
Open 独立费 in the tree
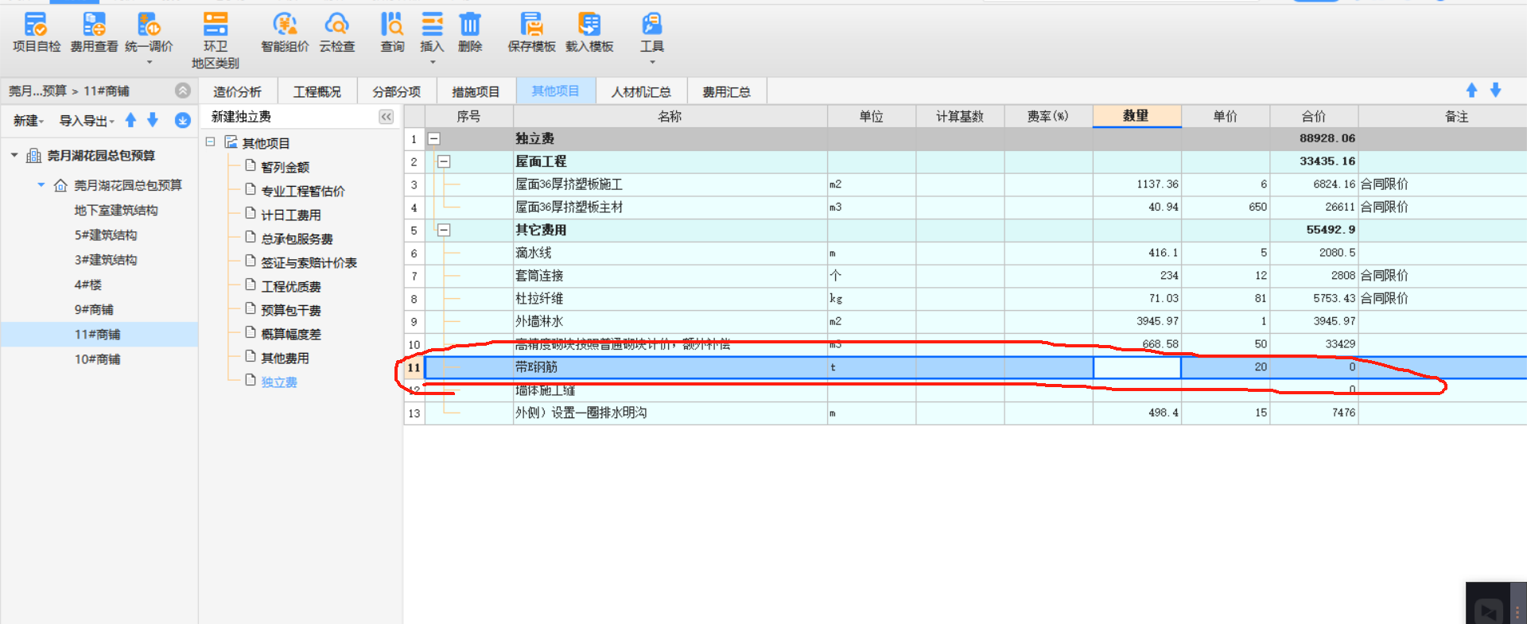(279, 382)
